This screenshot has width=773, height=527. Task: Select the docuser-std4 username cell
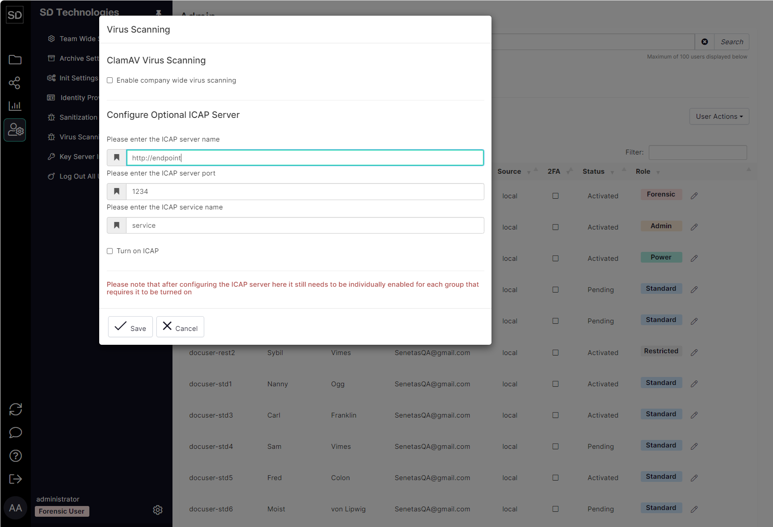(x=211, y=447)
